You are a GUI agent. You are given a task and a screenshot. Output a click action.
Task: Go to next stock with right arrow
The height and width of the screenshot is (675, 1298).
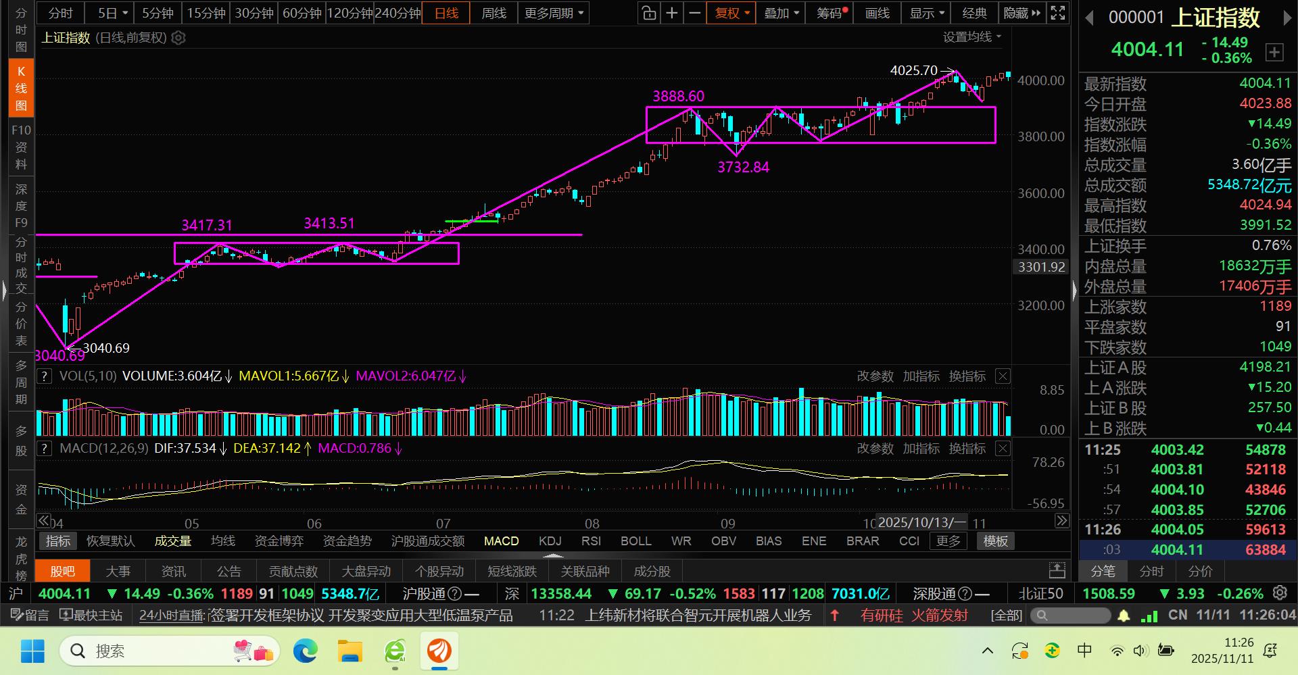click(1287, 18)
